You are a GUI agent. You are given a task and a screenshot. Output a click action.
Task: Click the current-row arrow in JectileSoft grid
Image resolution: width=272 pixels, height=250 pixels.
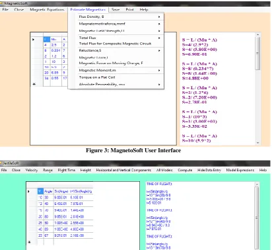(x=28, y=191)
